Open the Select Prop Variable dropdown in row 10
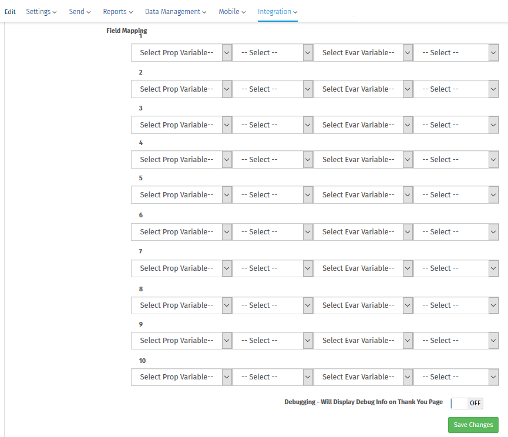Viewport: 508px width, 437px height. [181, 377]
